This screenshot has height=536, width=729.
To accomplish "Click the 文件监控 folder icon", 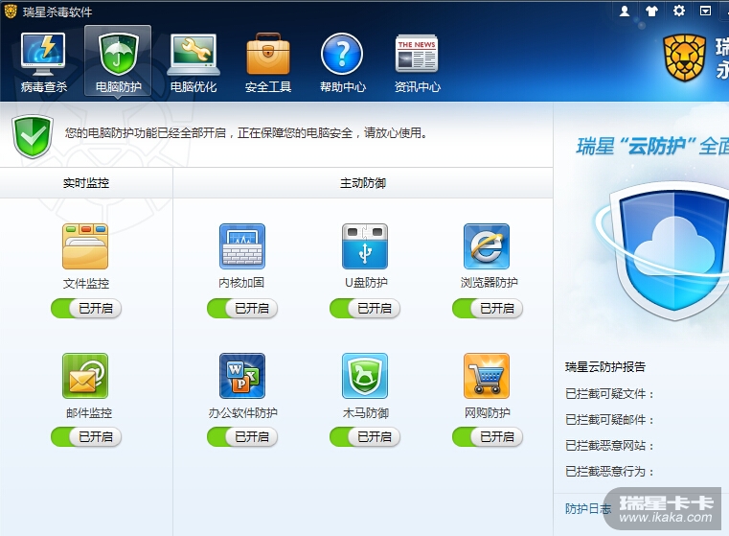I will (85, 246).
